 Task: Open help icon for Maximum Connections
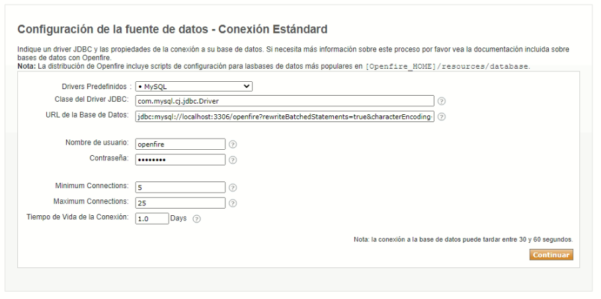click(232, 203)
